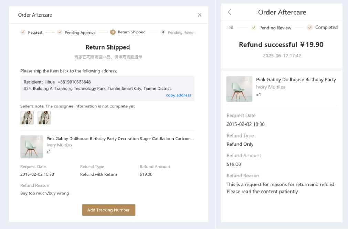The width and height of the screenshot is (348, 229).
Task: Close the Order Aftercare dialog
Action: point(199,15)
